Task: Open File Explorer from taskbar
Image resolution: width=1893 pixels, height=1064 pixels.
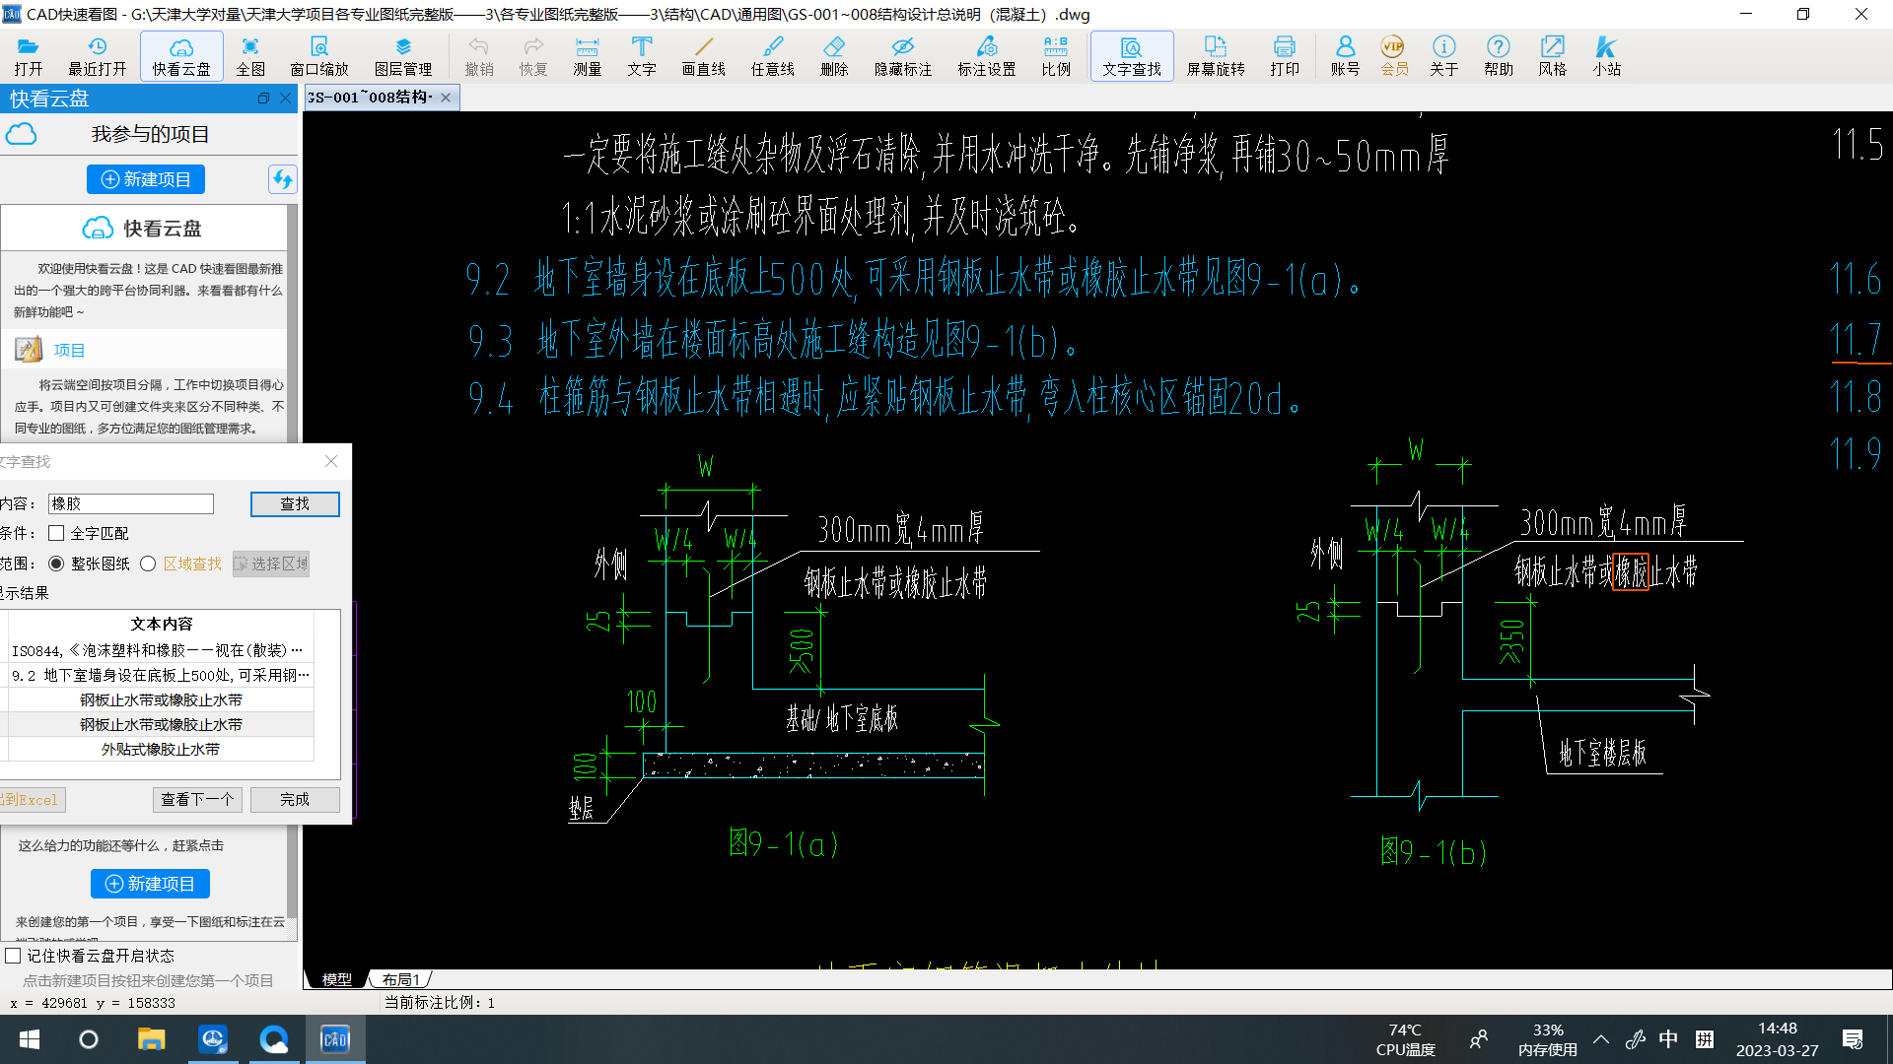Action: (151, 1039)
